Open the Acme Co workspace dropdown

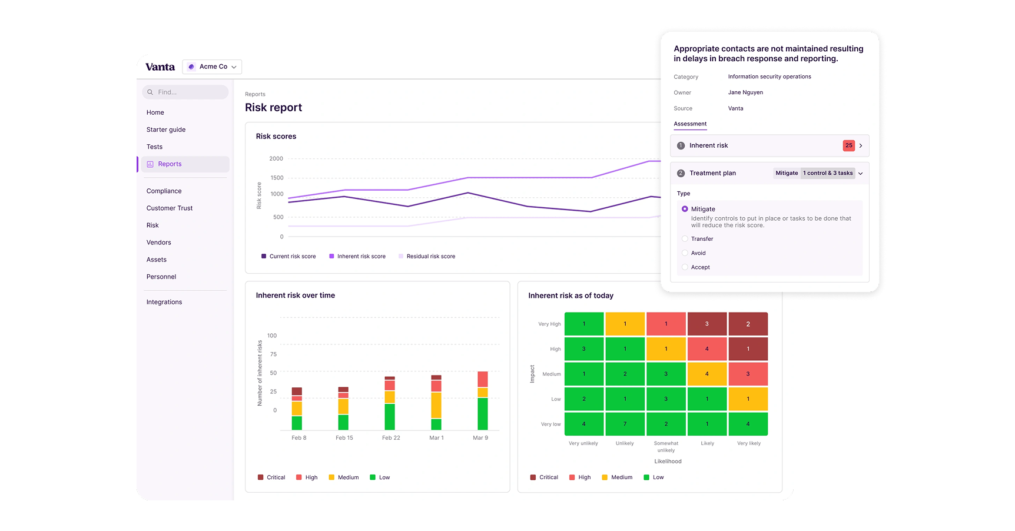click(x=212, y=67)
